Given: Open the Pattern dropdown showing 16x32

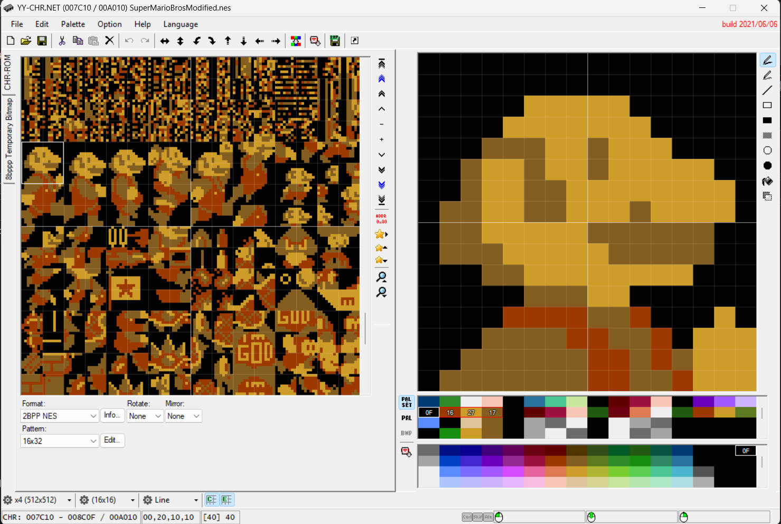Looking at the screenshot, I should coord(60,441).
